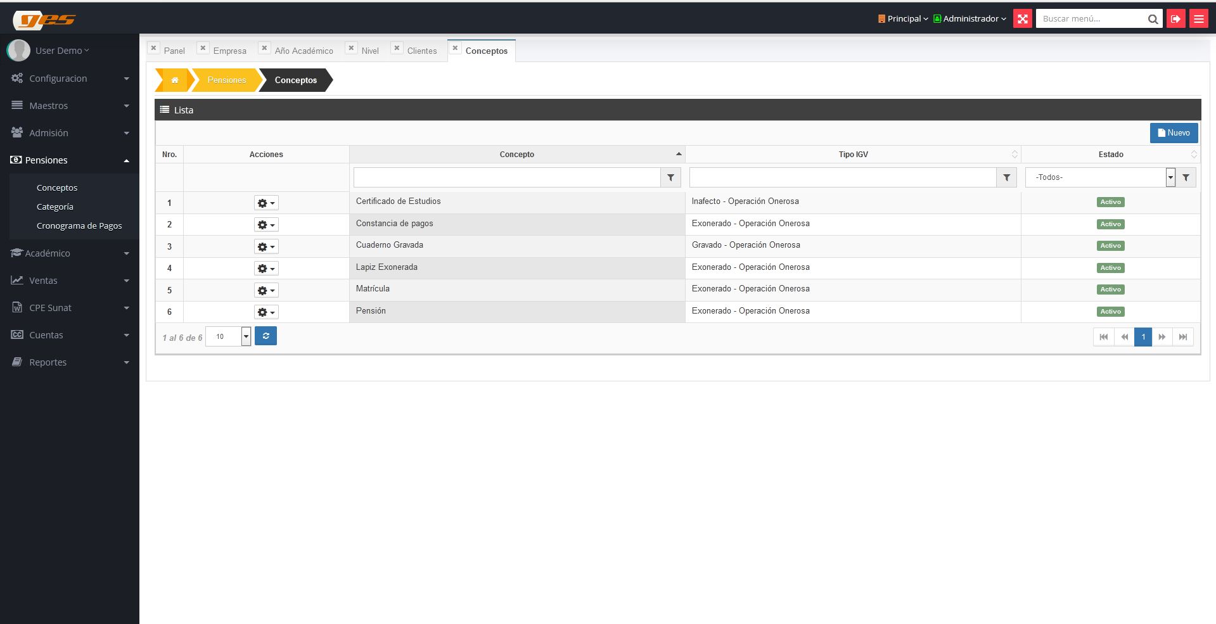The image size is (1216, 624).
Task: Open Categoría in the sidebar
Action: click(55, 207)
